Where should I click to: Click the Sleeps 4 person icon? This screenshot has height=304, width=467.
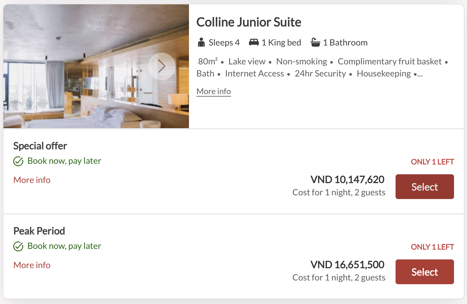tap(201, 42)
